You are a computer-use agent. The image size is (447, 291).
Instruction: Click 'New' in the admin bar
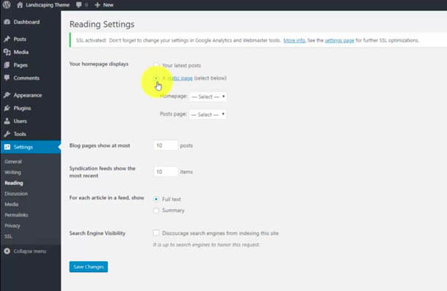pyautogui.click(x=108, y=5)
